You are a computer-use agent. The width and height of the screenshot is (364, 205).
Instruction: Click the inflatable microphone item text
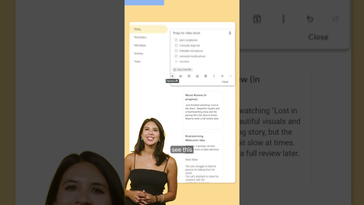coord(191,51)
